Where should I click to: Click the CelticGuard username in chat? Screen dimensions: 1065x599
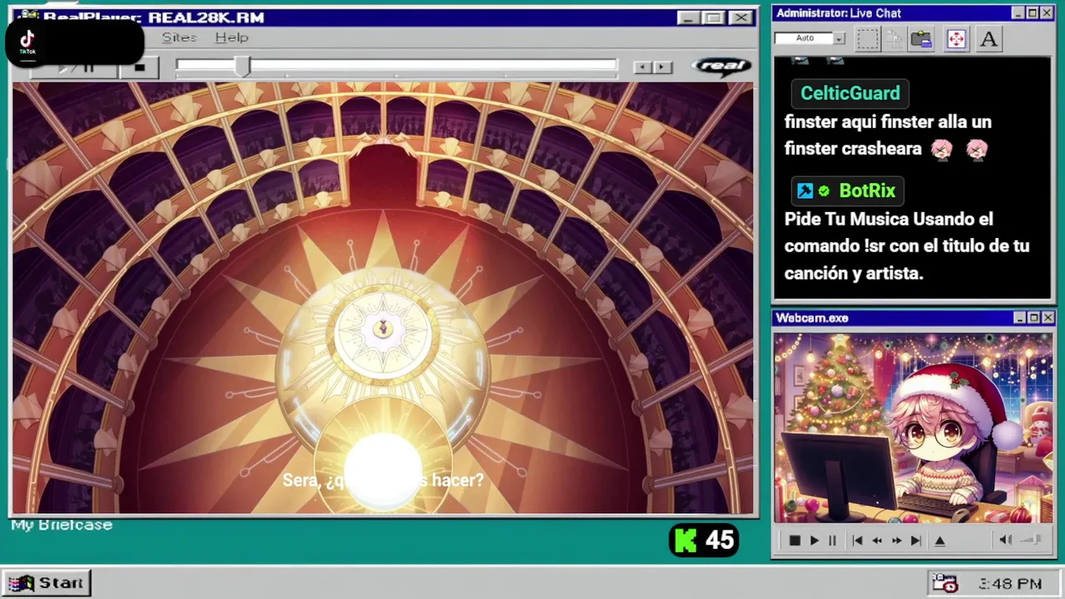coord(850,93)
